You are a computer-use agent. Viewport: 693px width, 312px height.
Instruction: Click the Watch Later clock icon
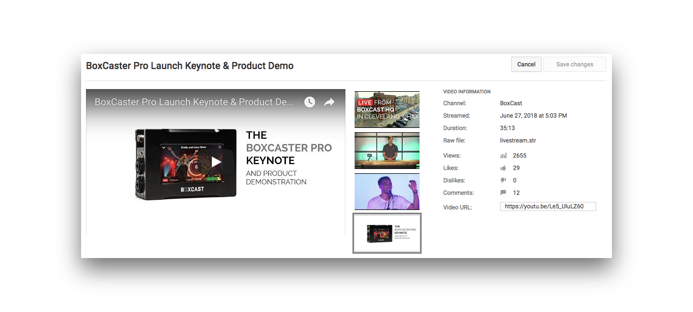point(309,102)
